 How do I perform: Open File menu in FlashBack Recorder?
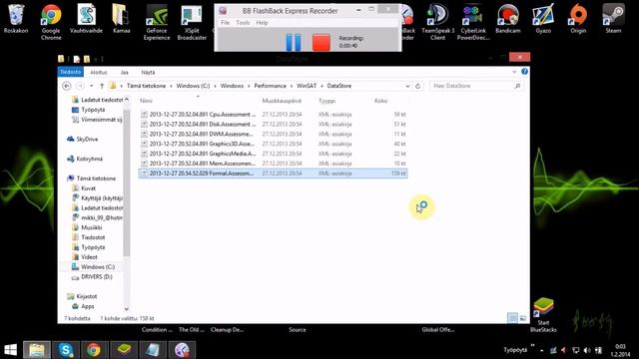coord(225,23)
